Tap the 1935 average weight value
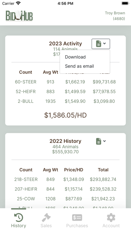Viewport: 131px width, 233px height. (50, 101)
